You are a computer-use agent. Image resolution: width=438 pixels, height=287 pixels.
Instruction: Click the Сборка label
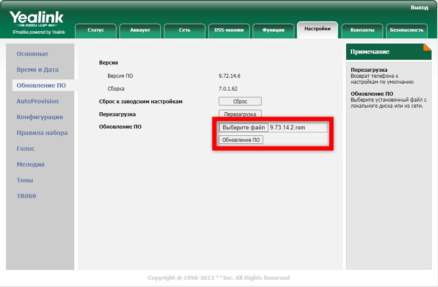(116, 89)
